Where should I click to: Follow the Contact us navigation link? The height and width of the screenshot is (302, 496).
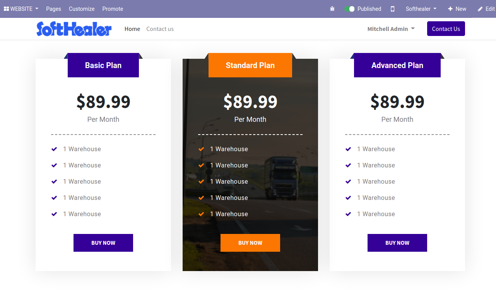click(160, 29)
